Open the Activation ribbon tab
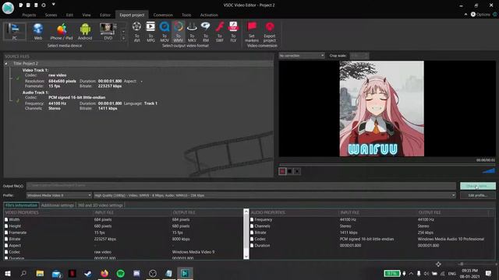This screenshot has height=280, width=499. 209,15
